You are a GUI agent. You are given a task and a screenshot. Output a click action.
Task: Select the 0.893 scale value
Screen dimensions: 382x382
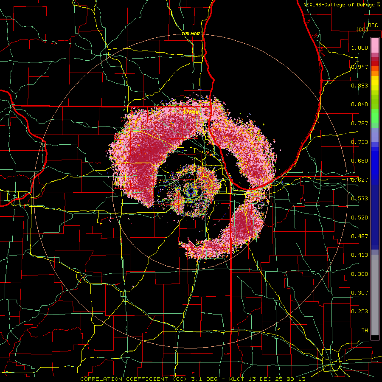360,85
